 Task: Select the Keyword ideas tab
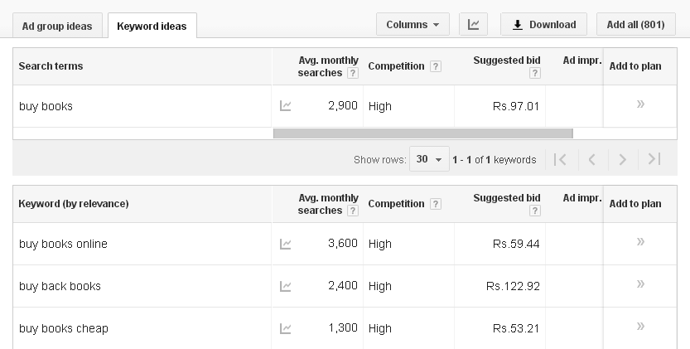152,26
